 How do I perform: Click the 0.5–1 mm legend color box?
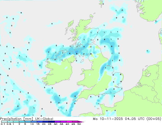coord(10,122)
